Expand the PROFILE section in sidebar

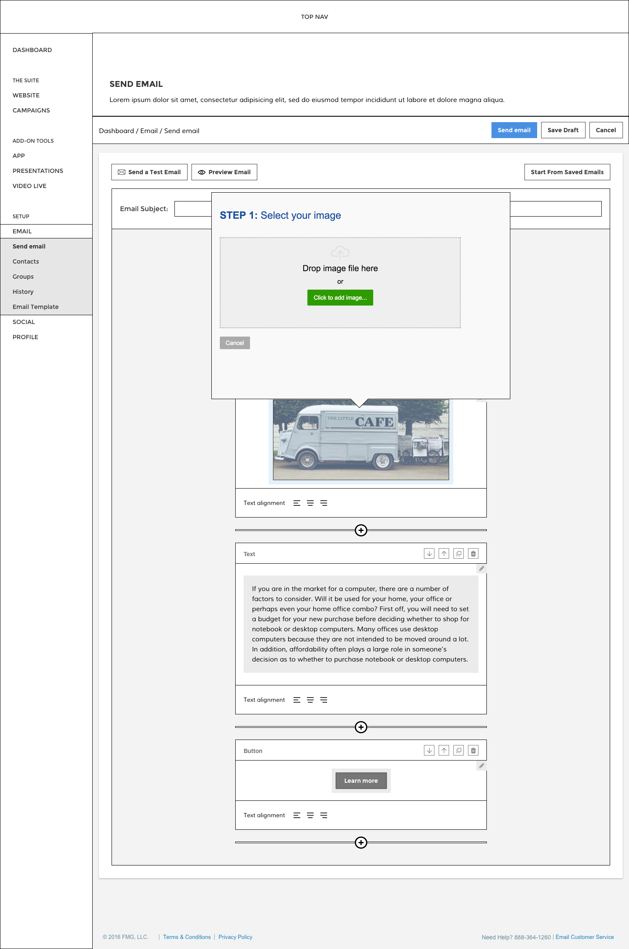point(25,337)
